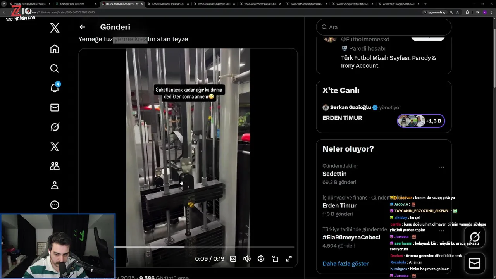Click 69,3 B gönderi count text
The height and width of the screenshot is (279, 496).
(339, 182)
